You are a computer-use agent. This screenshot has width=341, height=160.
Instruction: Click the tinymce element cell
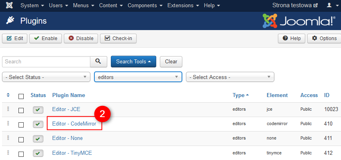pos(274,153)
